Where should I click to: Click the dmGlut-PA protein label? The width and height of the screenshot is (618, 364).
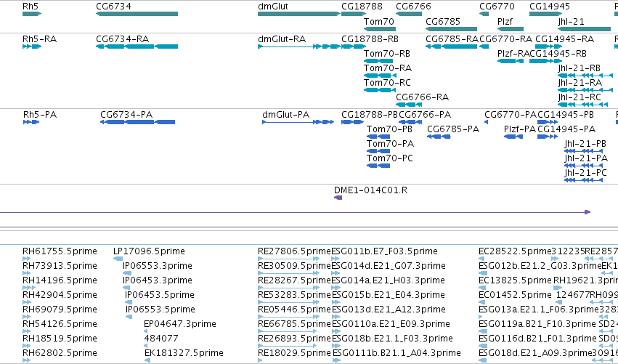(x=285, y=115)
